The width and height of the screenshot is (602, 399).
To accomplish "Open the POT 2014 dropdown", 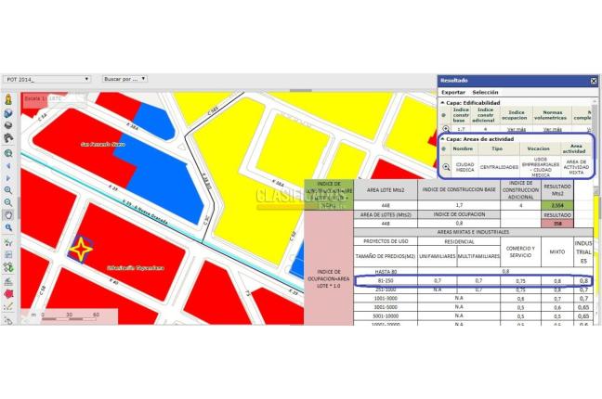I will 46,79.
